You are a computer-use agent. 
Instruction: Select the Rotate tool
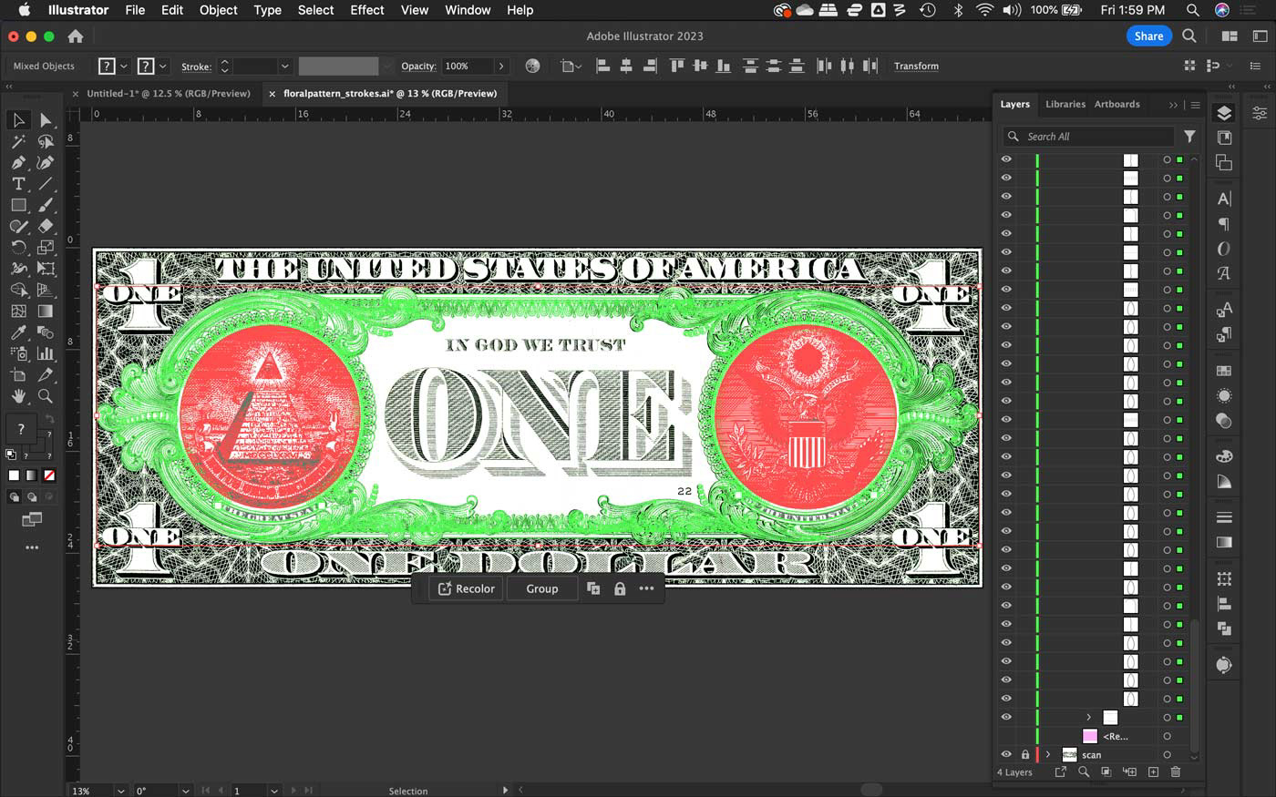click(18, 247)
